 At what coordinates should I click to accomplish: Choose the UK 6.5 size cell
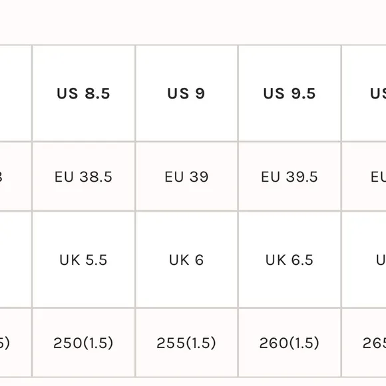[x=289, y=260]
